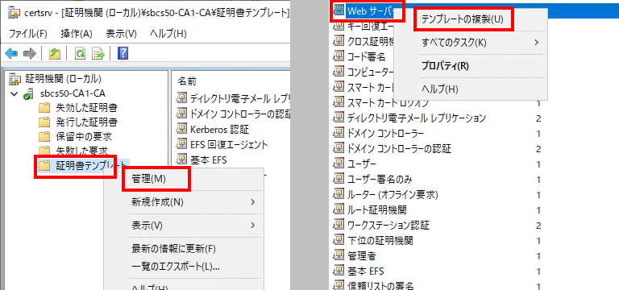This screenshot has width=619, height=290.
Task: Select 管理者 template row
Action: click(x=362, y=255)
